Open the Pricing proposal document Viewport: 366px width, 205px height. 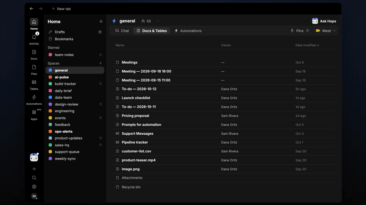click(224, 116)
